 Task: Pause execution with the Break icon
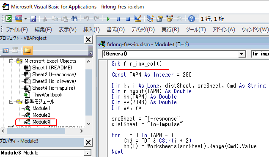pyautogui.click(x=118, y=19)
